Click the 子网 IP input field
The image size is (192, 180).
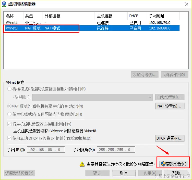46,150
